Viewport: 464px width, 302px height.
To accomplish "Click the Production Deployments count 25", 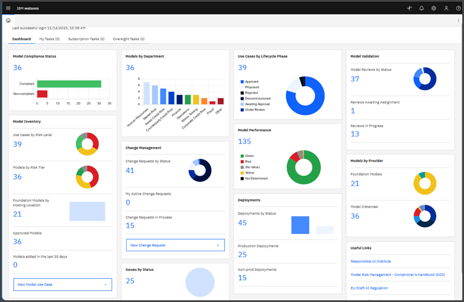I will pyautogui.click(x=242, y=255).
